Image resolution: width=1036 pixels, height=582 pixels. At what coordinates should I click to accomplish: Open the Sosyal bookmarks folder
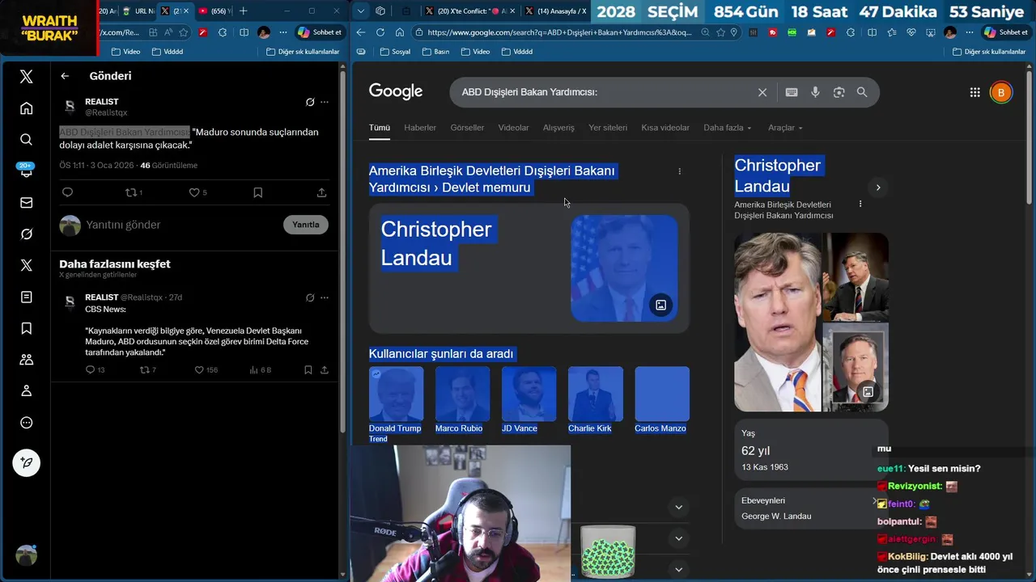click(394, 52)
